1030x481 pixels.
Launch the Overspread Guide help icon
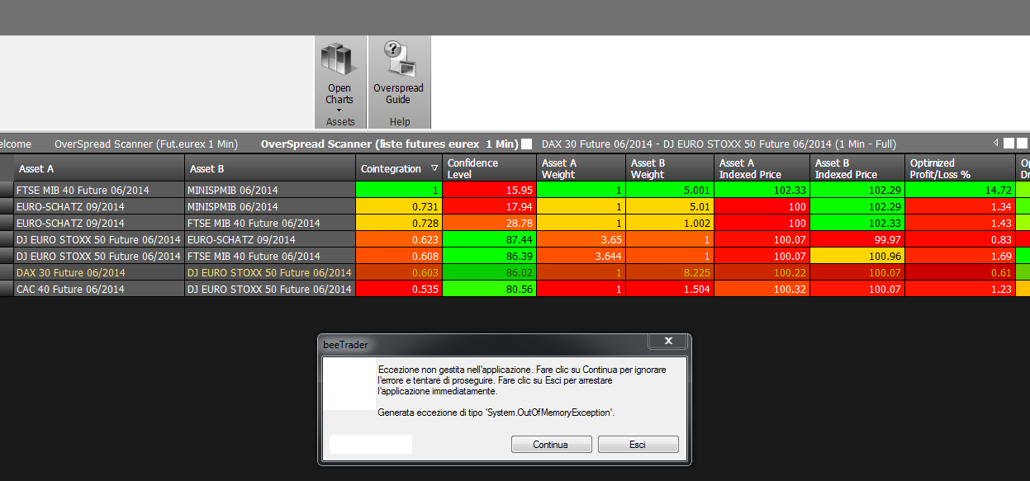click(x=398, y=74)
